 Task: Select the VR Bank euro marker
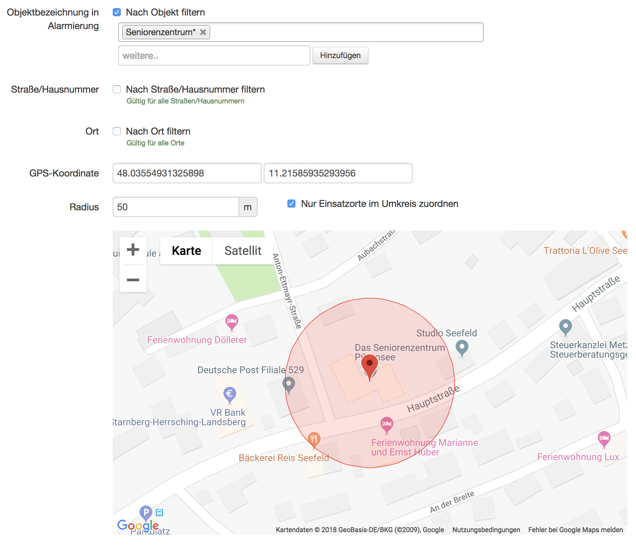pos(229,394)
